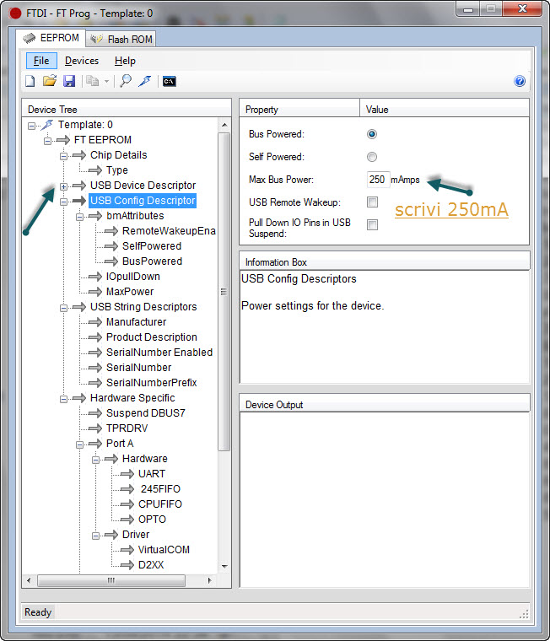
Task: Open the Help menu
Action: (125, 61)
